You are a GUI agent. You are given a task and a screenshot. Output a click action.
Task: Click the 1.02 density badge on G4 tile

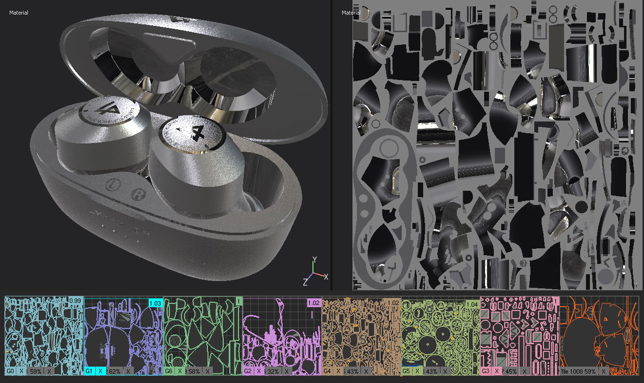[392, 303]
